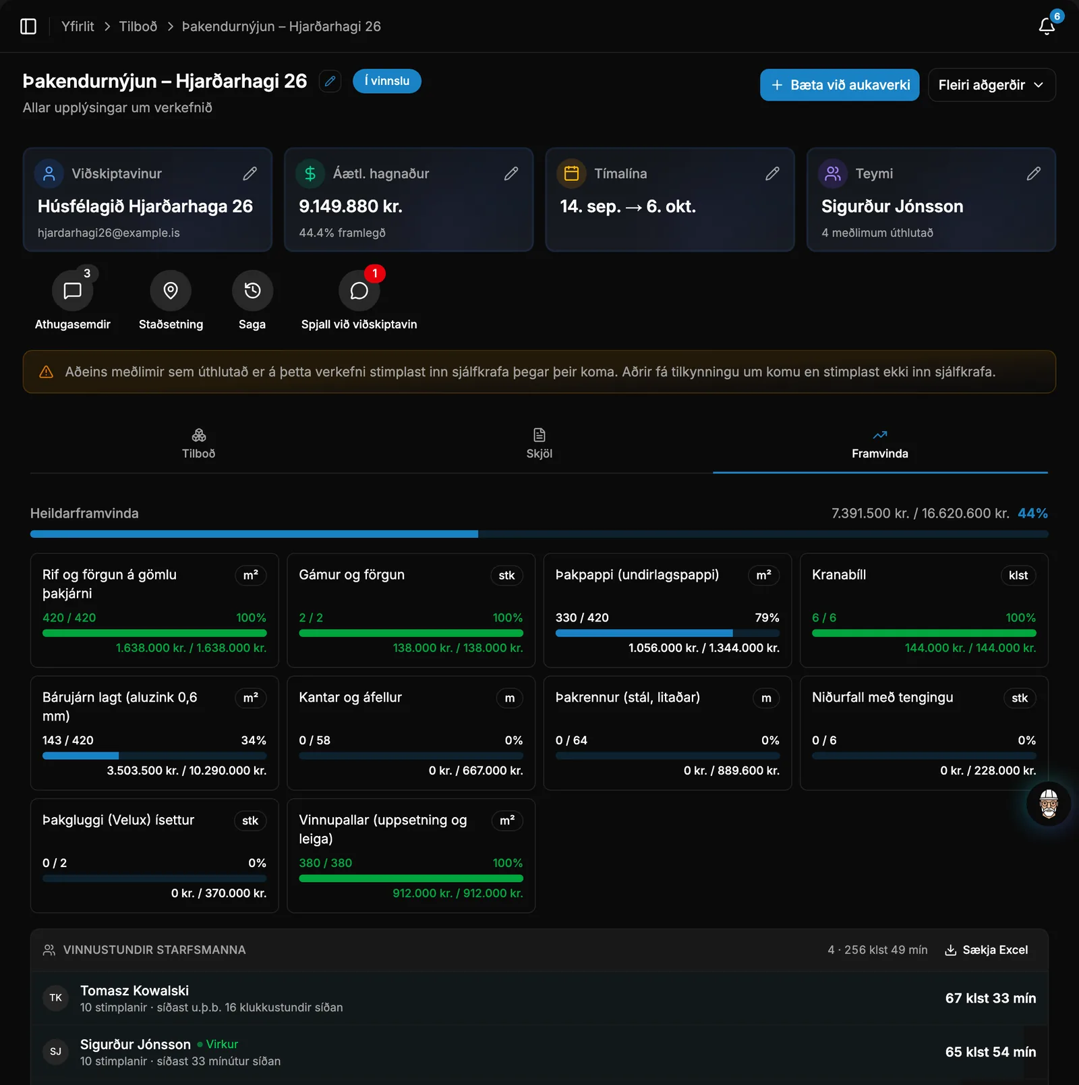Open Rif og förgun item card
Viewport: 1079px width, 1085px height.
pos(154,611)
